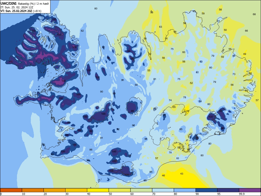261x196 pixels.
Task: Click the humidity value 63 on the map
Action: point(161,27)
